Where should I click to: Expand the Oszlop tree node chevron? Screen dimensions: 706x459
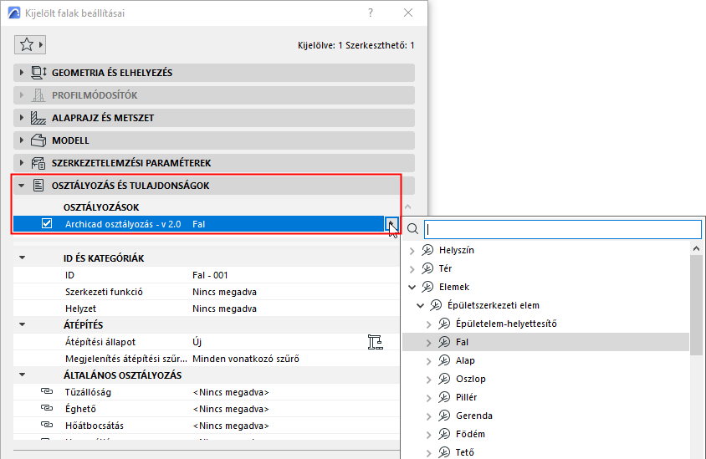click(428, 380)
